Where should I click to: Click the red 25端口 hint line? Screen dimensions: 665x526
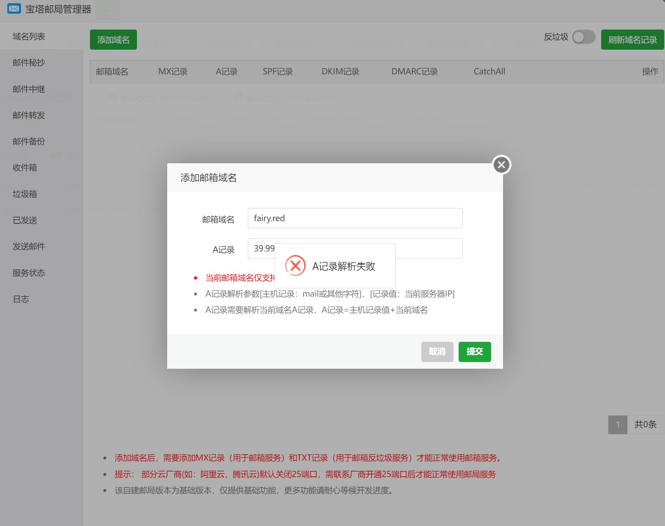click(305, 474)
